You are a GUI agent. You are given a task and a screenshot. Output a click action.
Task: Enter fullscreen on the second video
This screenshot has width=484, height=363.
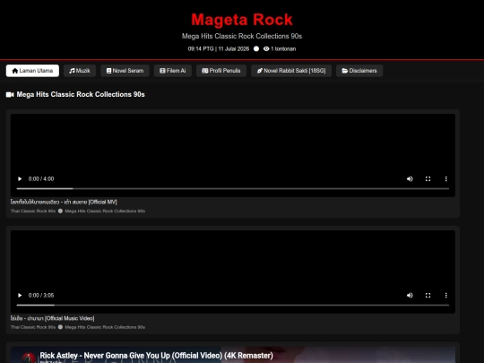(x=428, y=295)
